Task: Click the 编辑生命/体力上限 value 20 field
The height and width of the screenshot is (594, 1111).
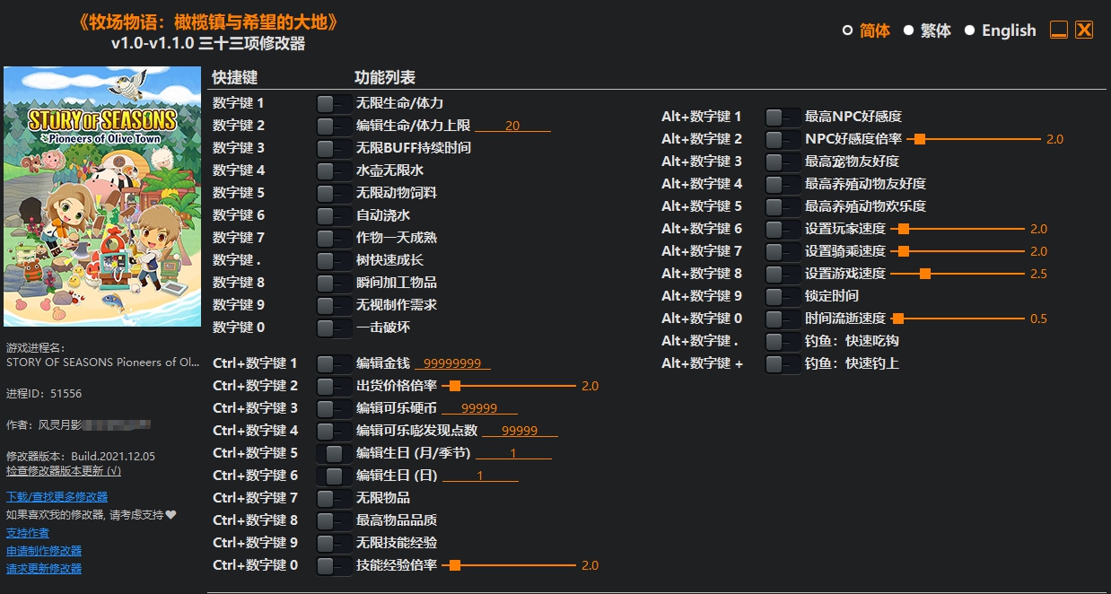Action: pyautogui.click(x=512, y=125)
